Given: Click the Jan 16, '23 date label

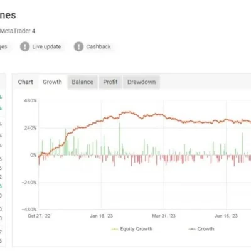Looking at the screenshot, I should (x=102, y=216).
